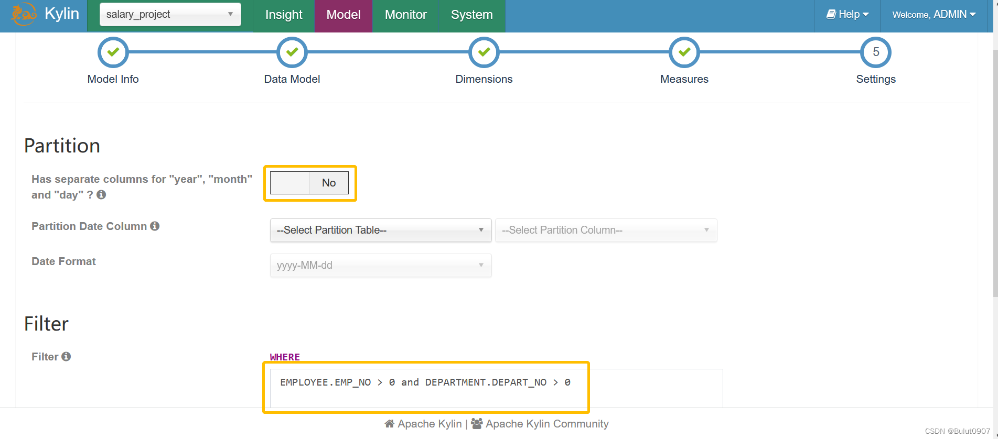
Task: Switch to the Insight tab
Action: tap(284, 15)
